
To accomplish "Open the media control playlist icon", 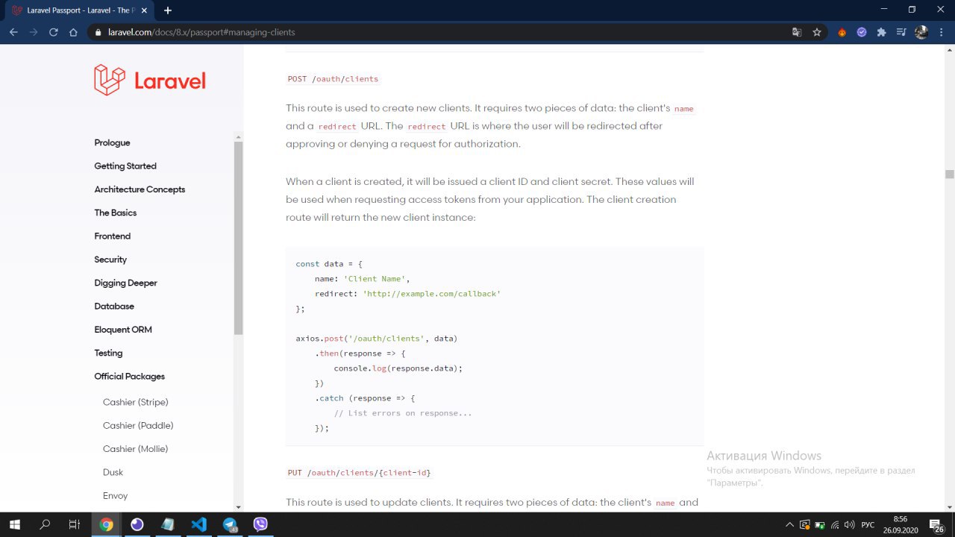I will click(x=901, y=32).
